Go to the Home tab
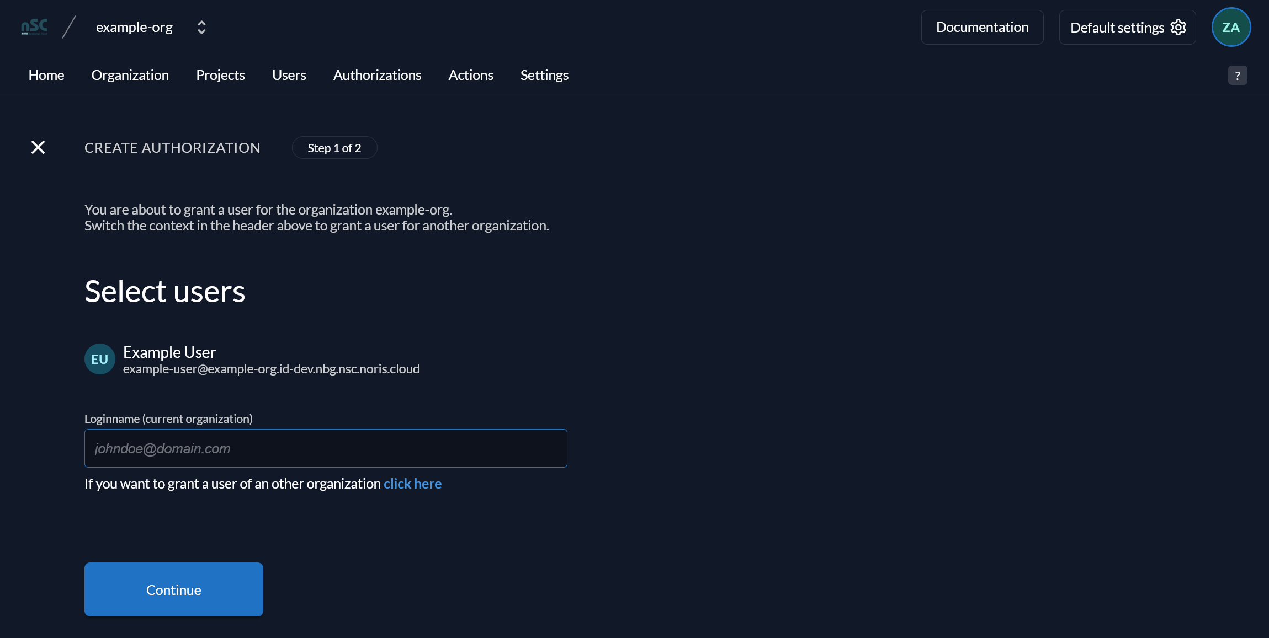 coord(46,75)
